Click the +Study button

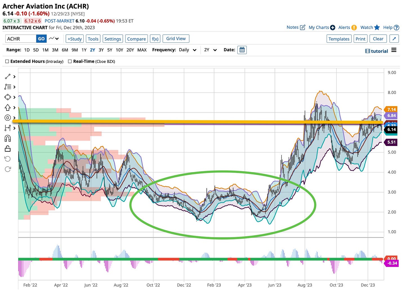(75, 39)
